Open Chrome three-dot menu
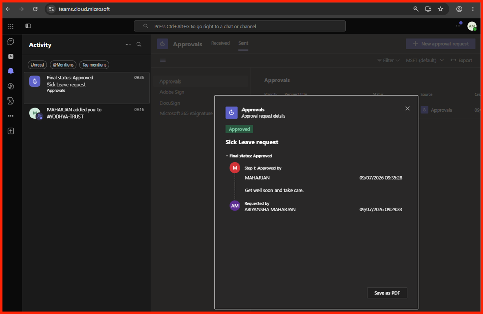The width and height of the screenshot is (483, 314). [473, 9]
